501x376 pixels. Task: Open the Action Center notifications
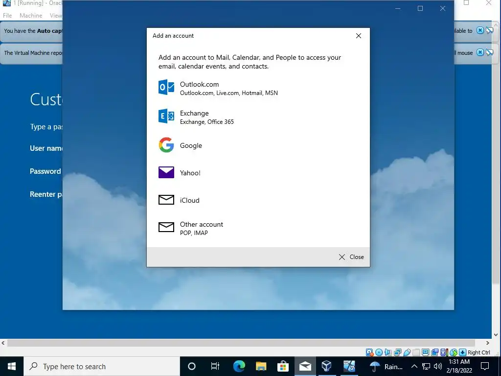(x=485, y=366)
